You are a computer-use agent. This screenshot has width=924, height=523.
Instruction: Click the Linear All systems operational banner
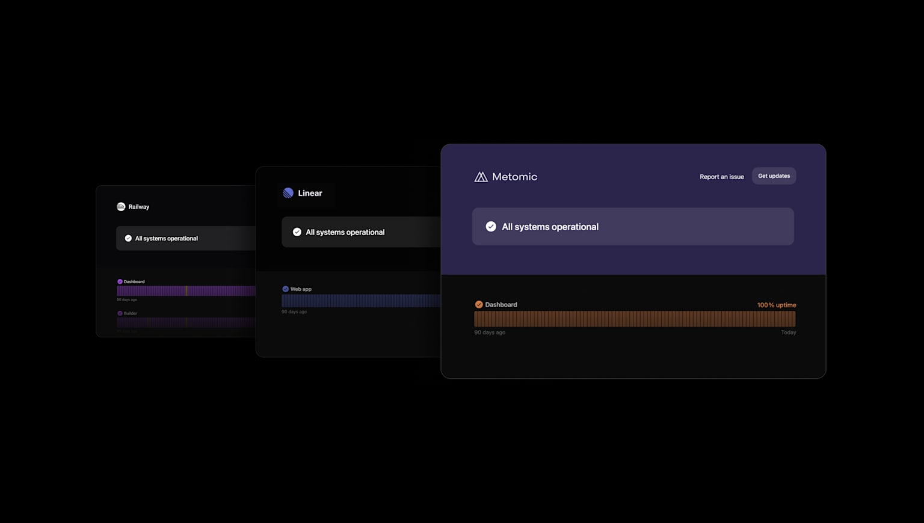coord(362,232)
